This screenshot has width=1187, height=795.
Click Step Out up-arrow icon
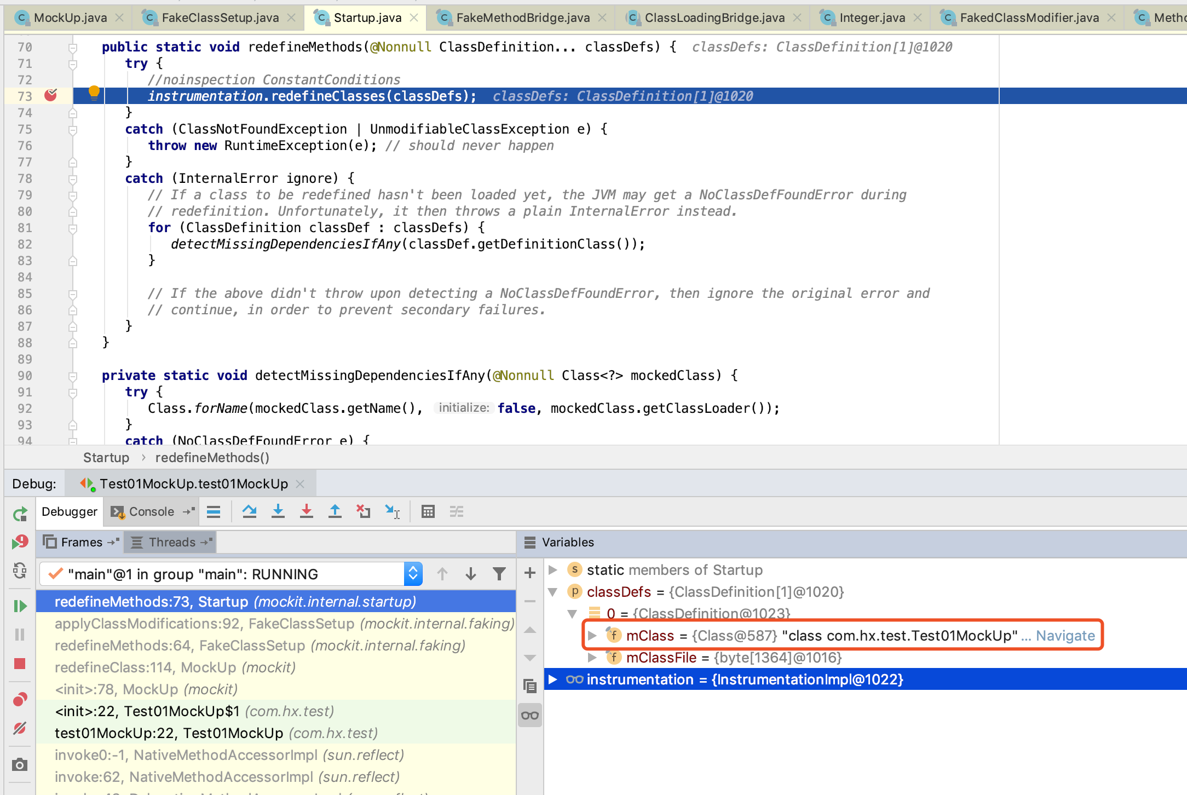point(335,511)
